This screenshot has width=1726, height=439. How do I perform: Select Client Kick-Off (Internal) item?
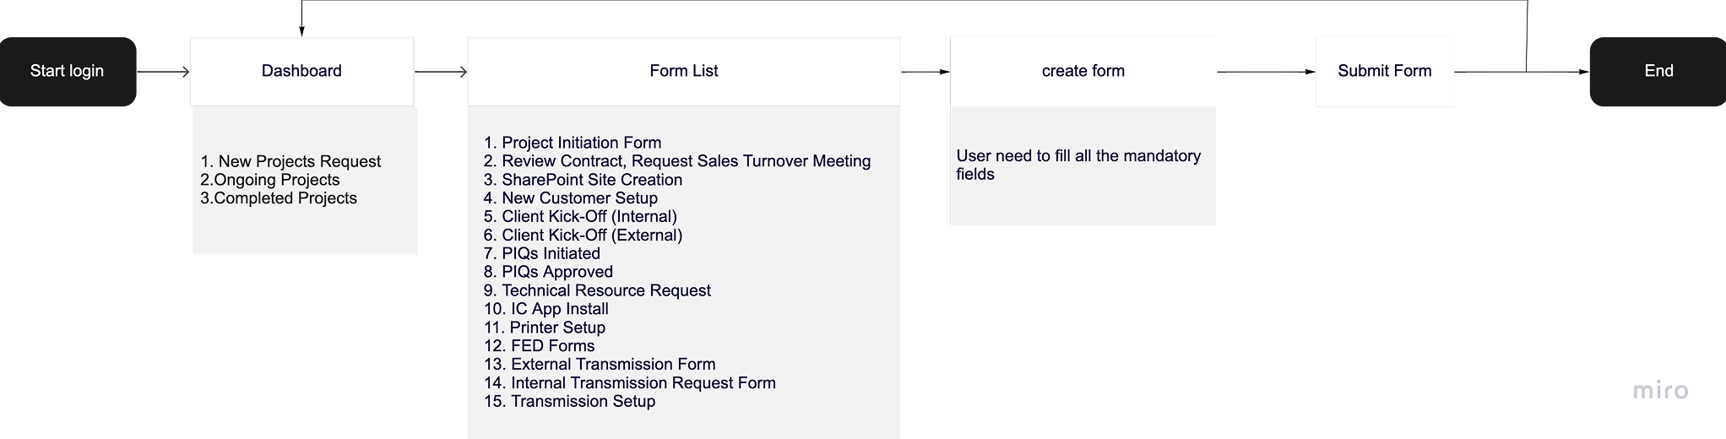coord(580,217)
